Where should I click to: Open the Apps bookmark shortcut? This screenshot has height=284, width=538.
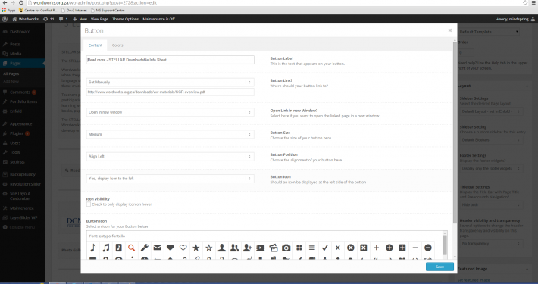tap(9, 11)
